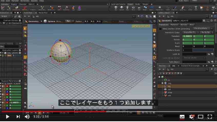217x122 pixels.
Task: Switch to the Scene View tab
Action: pyautogui.click(x=28, y=13)
